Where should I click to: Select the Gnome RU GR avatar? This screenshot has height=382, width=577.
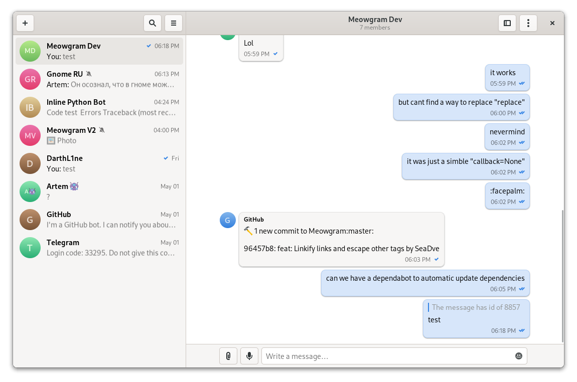(30, 79)
